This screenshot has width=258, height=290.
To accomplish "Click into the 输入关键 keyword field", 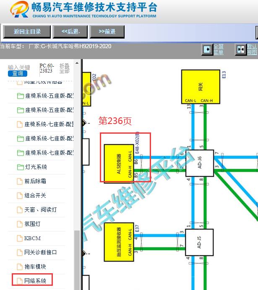I will [x=19, y=67].
